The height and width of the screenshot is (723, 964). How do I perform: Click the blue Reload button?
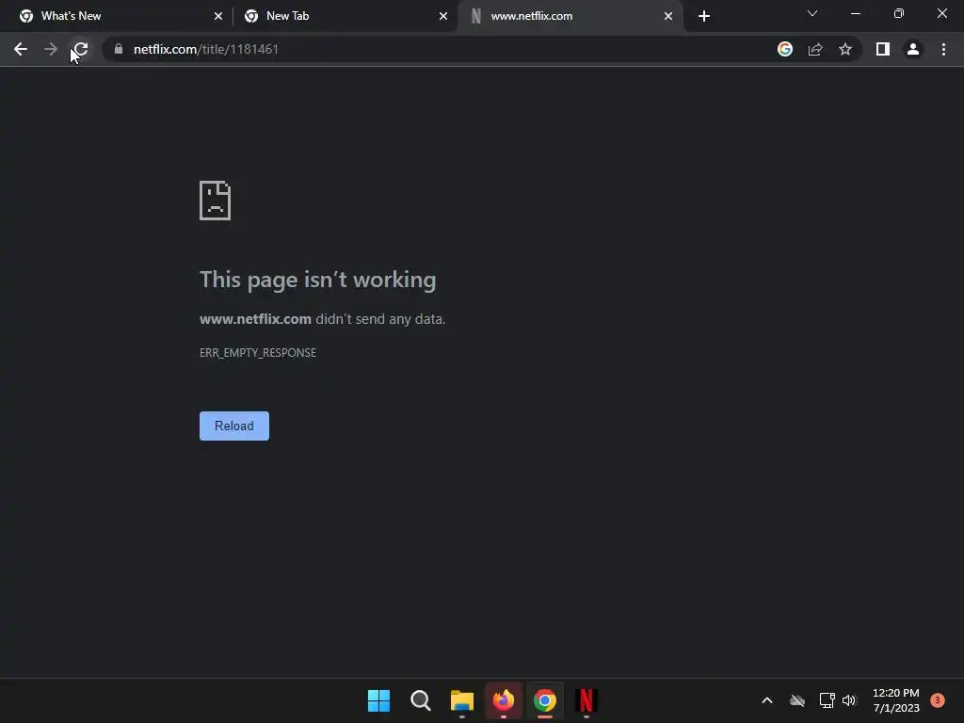click(x=234, y=426)
